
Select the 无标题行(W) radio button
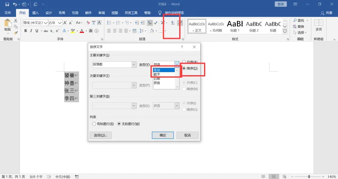119,124
